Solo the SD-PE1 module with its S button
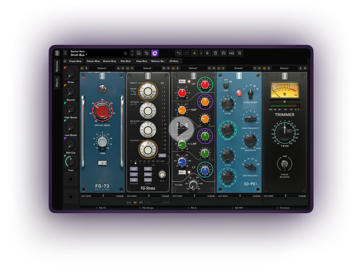The image size is (355, 273). [x=223, y=68]
